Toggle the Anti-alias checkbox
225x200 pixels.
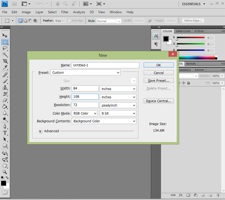click(x=69, y=21)
